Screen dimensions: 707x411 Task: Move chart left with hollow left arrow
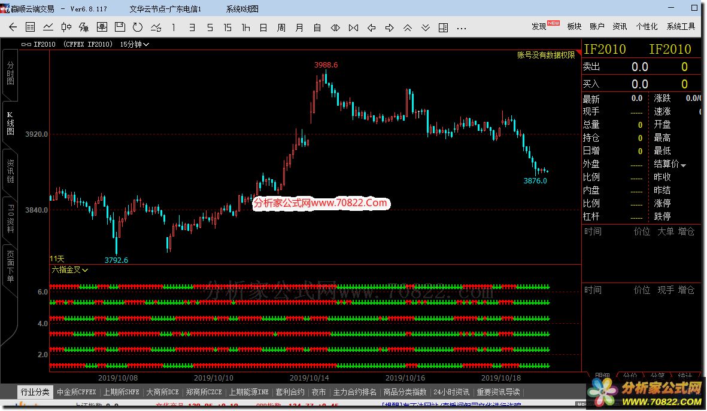click(372, 27)
